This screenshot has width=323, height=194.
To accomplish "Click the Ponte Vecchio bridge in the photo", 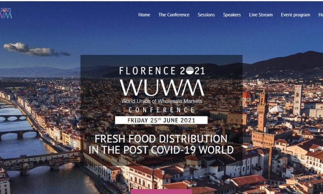I will tap(41, 162).
